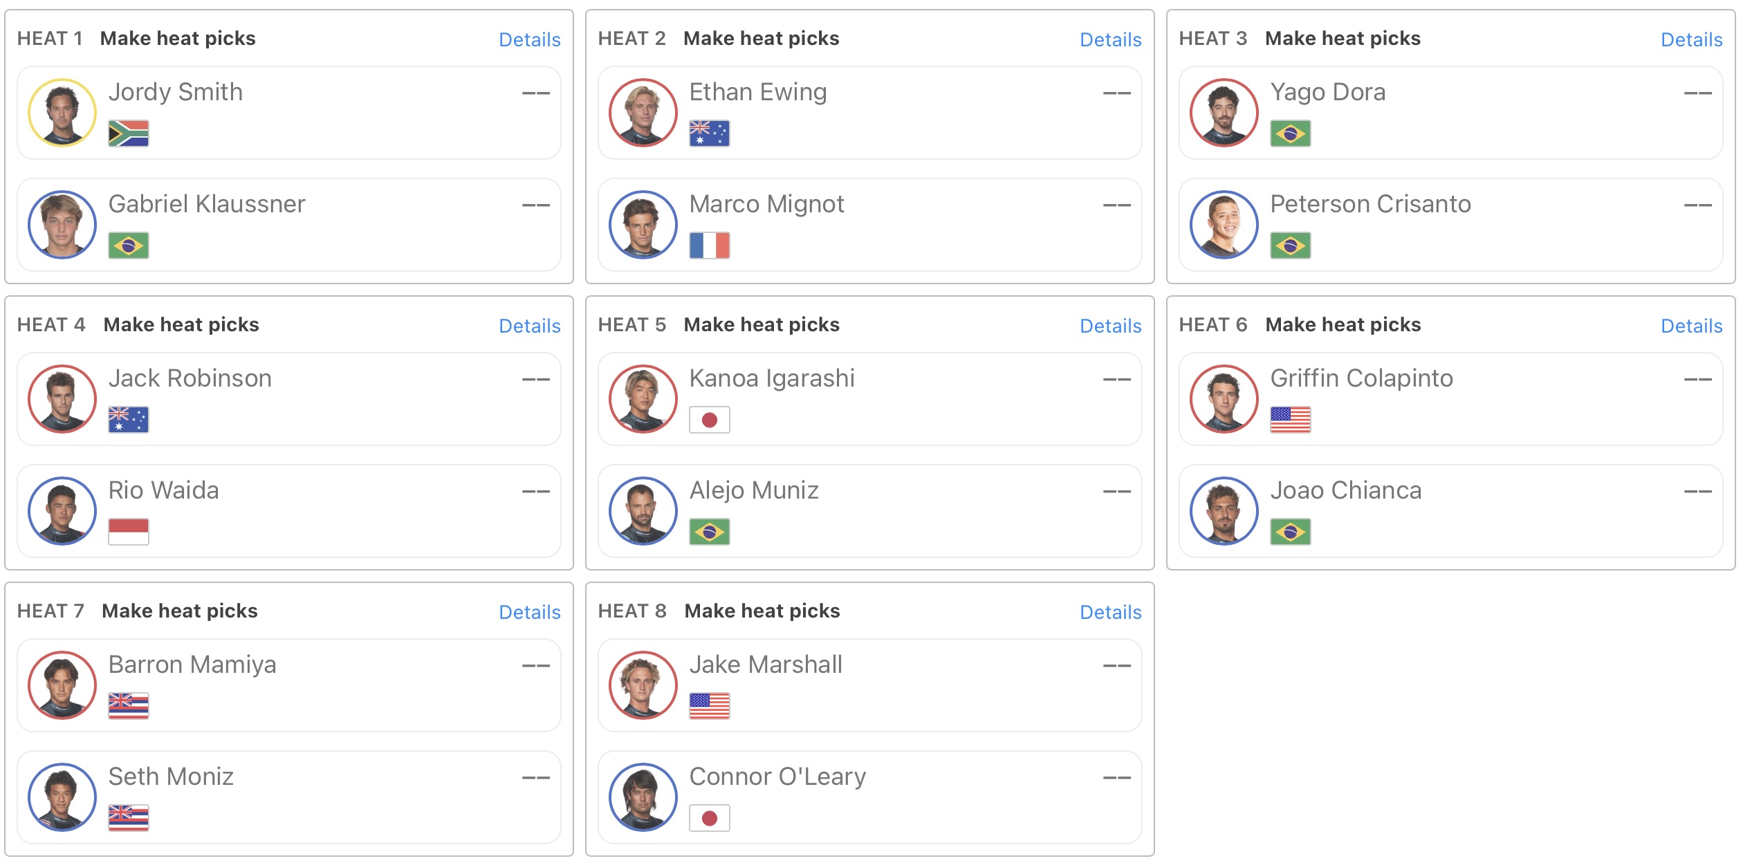Select Connor O'Leary's avatar photo

coord(643,797)
